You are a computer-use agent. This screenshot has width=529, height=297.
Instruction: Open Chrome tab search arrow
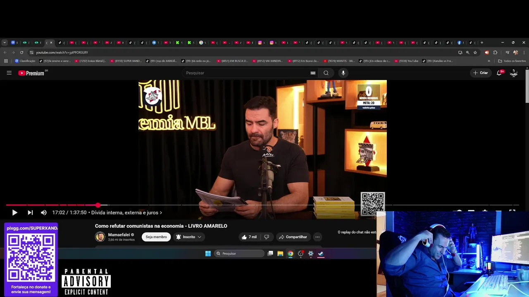point(5,42)
